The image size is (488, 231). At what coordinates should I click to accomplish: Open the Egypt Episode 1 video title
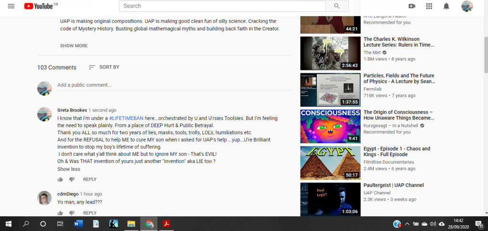pyautogui.click(x=396, y=151)
